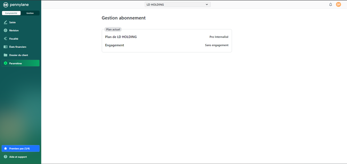The width and height of the screenshot is (347, 164).
Task: Click the Plan actuel badge
Action: [113, 29]
